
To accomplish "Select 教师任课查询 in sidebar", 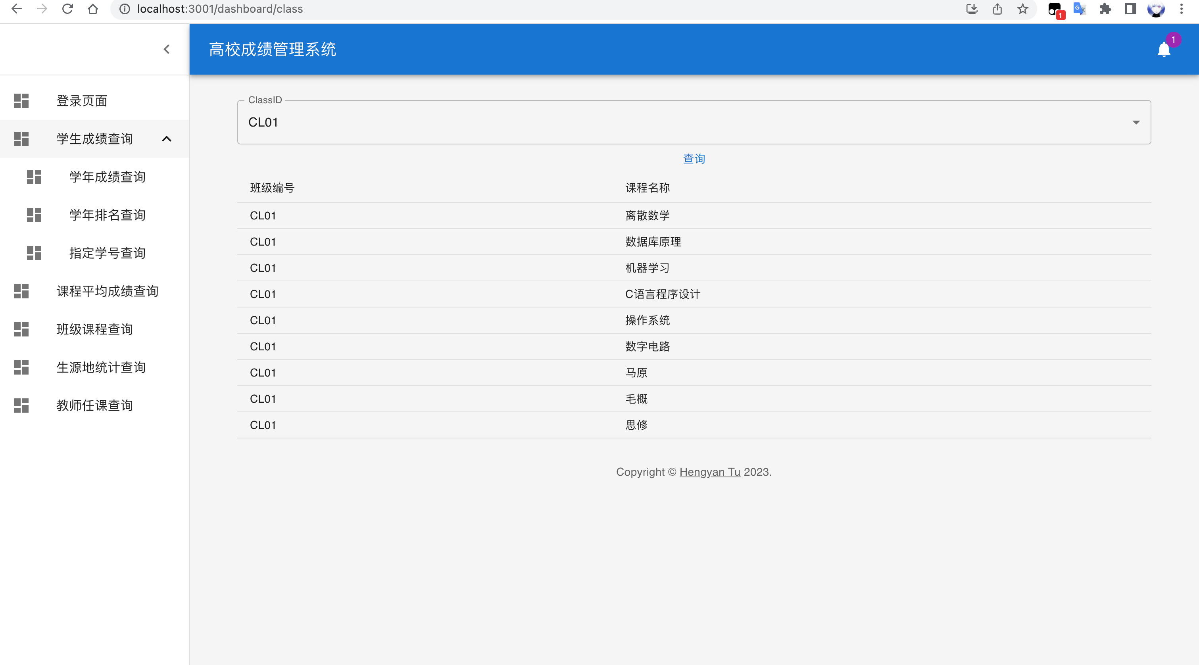I will pos(94,406).
